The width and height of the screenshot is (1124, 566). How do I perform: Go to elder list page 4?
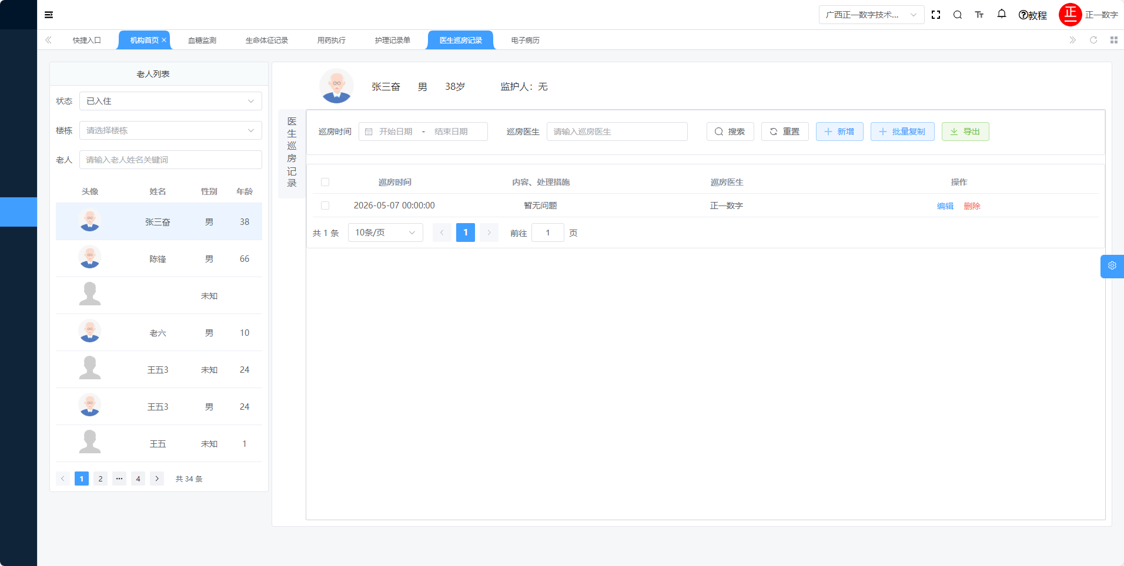click(138, 479)
